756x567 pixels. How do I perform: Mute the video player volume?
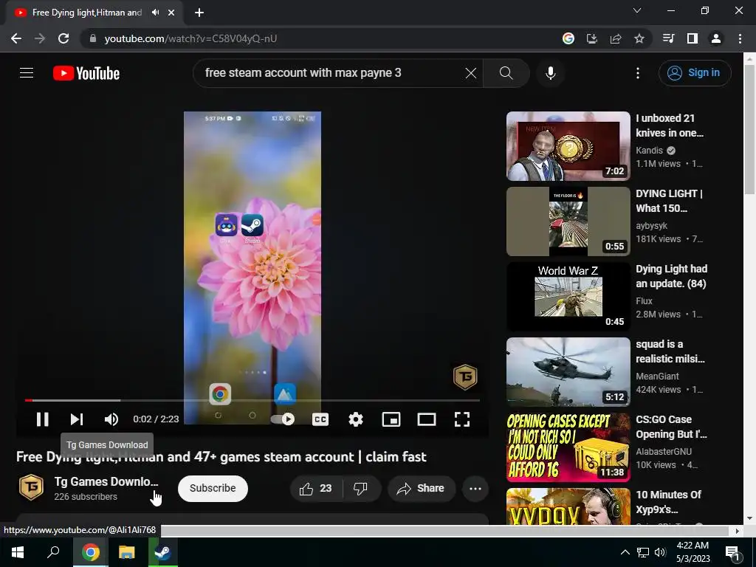(x=111, y=419)
